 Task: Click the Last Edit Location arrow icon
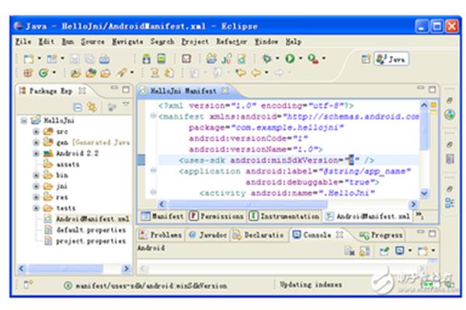coord(241,72)
